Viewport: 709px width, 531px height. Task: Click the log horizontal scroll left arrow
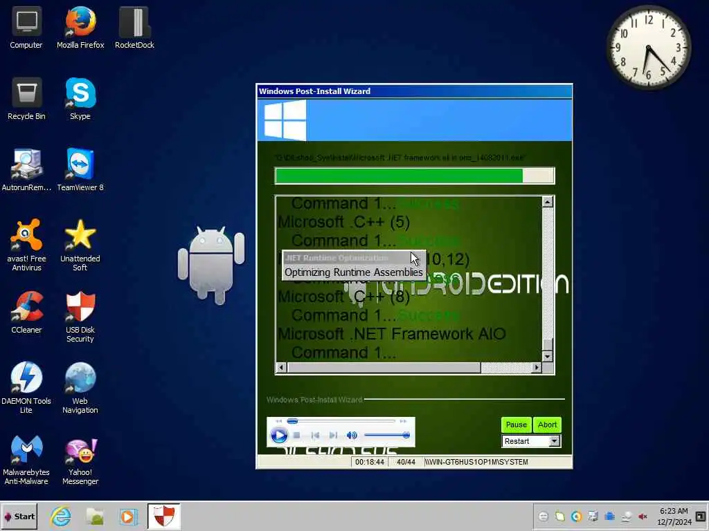tap(281, 368)
